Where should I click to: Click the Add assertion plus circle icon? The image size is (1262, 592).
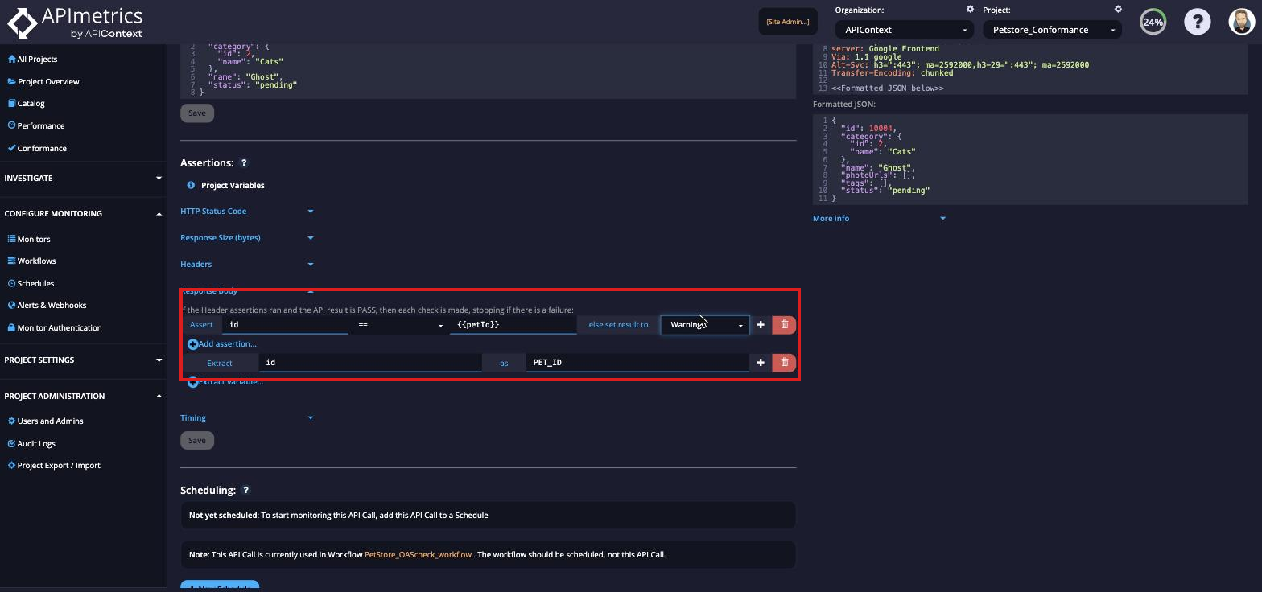192,344
